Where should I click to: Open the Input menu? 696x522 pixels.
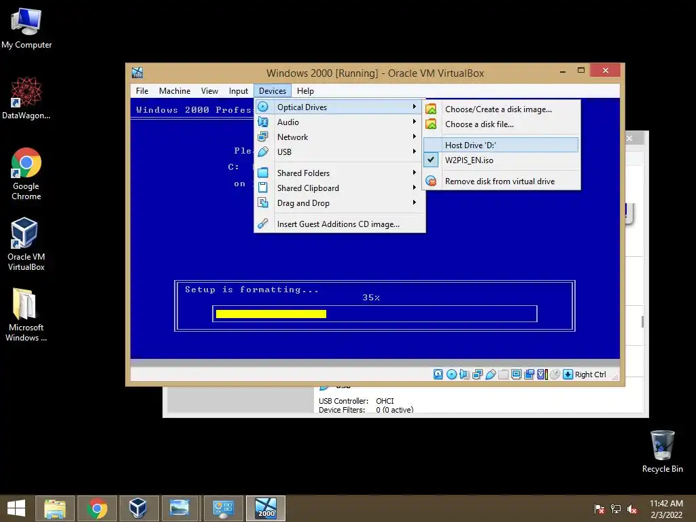(239, 91)
